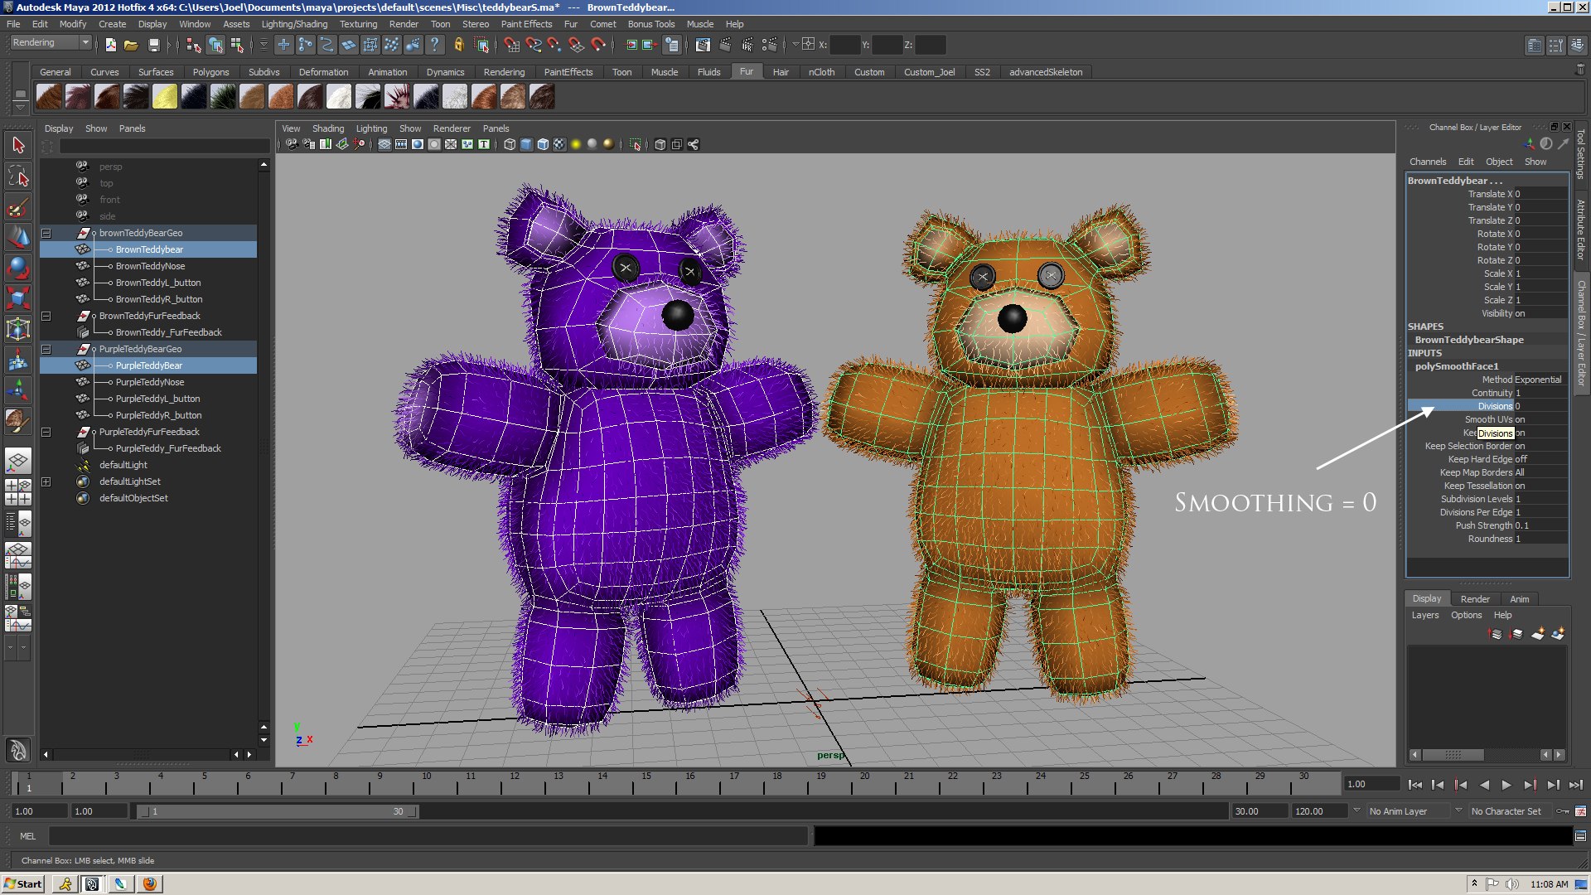Choose the Rotate tool sphere icon

point(18,268)
